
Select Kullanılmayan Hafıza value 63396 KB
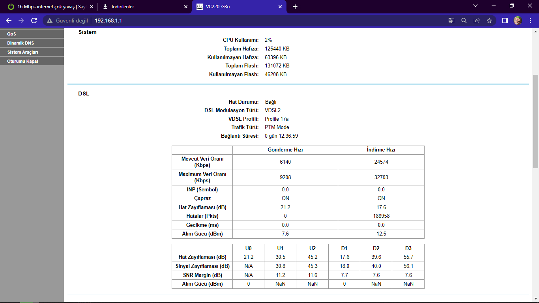[x=275, y=57]
